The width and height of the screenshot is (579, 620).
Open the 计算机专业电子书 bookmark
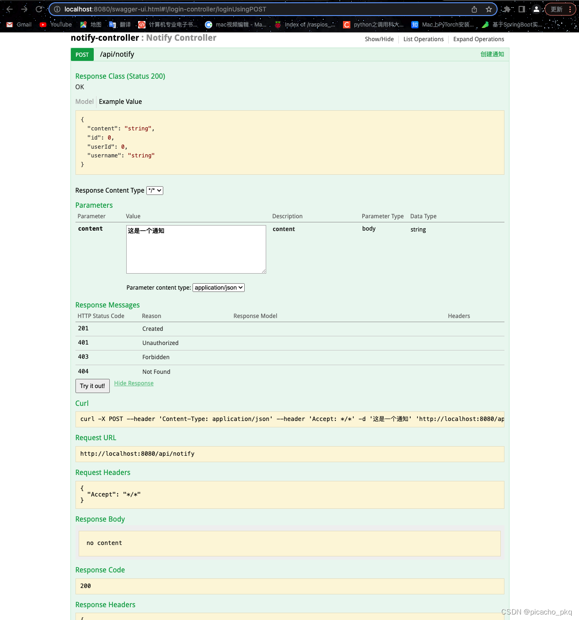click(x=168, y=25)
